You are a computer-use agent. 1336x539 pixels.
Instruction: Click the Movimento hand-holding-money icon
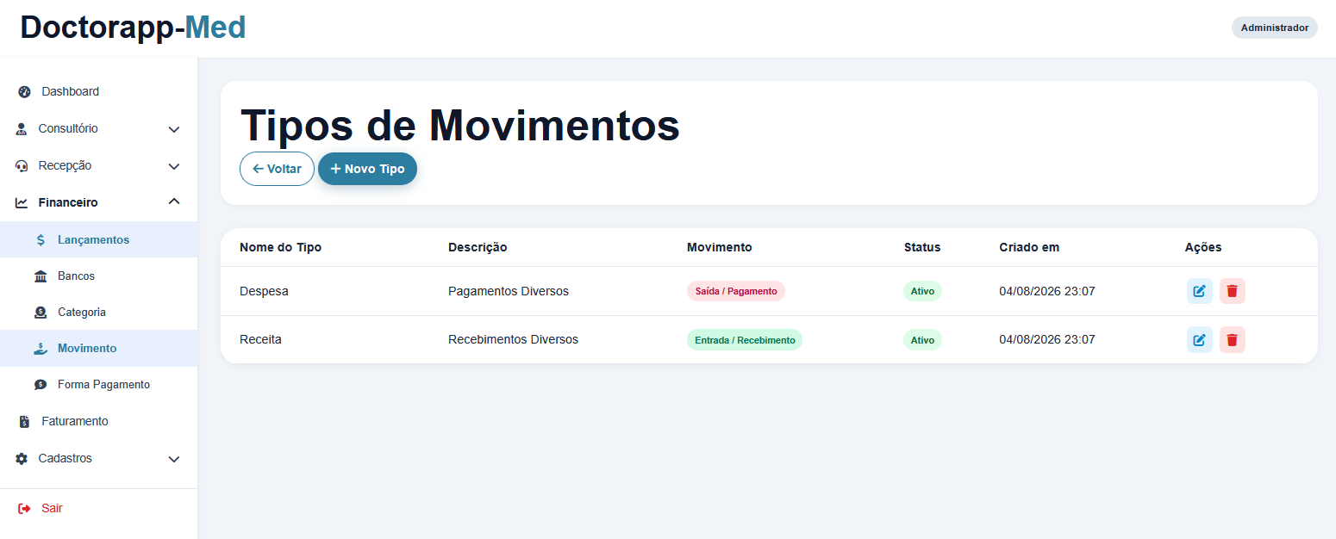click(x=41, y=349)
